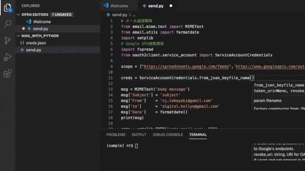Switch to the Welcome editor tab
Viewport: 305px width, 171px height.
pyautogui.click(x=119, y=6)
